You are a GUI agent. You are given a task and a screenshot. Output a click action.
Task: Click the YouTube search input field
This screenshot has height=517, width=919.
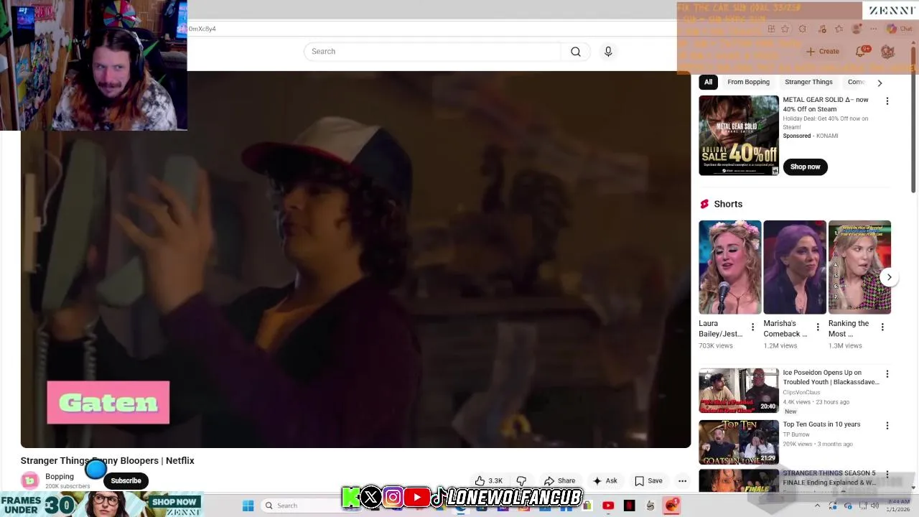(432, 52)
